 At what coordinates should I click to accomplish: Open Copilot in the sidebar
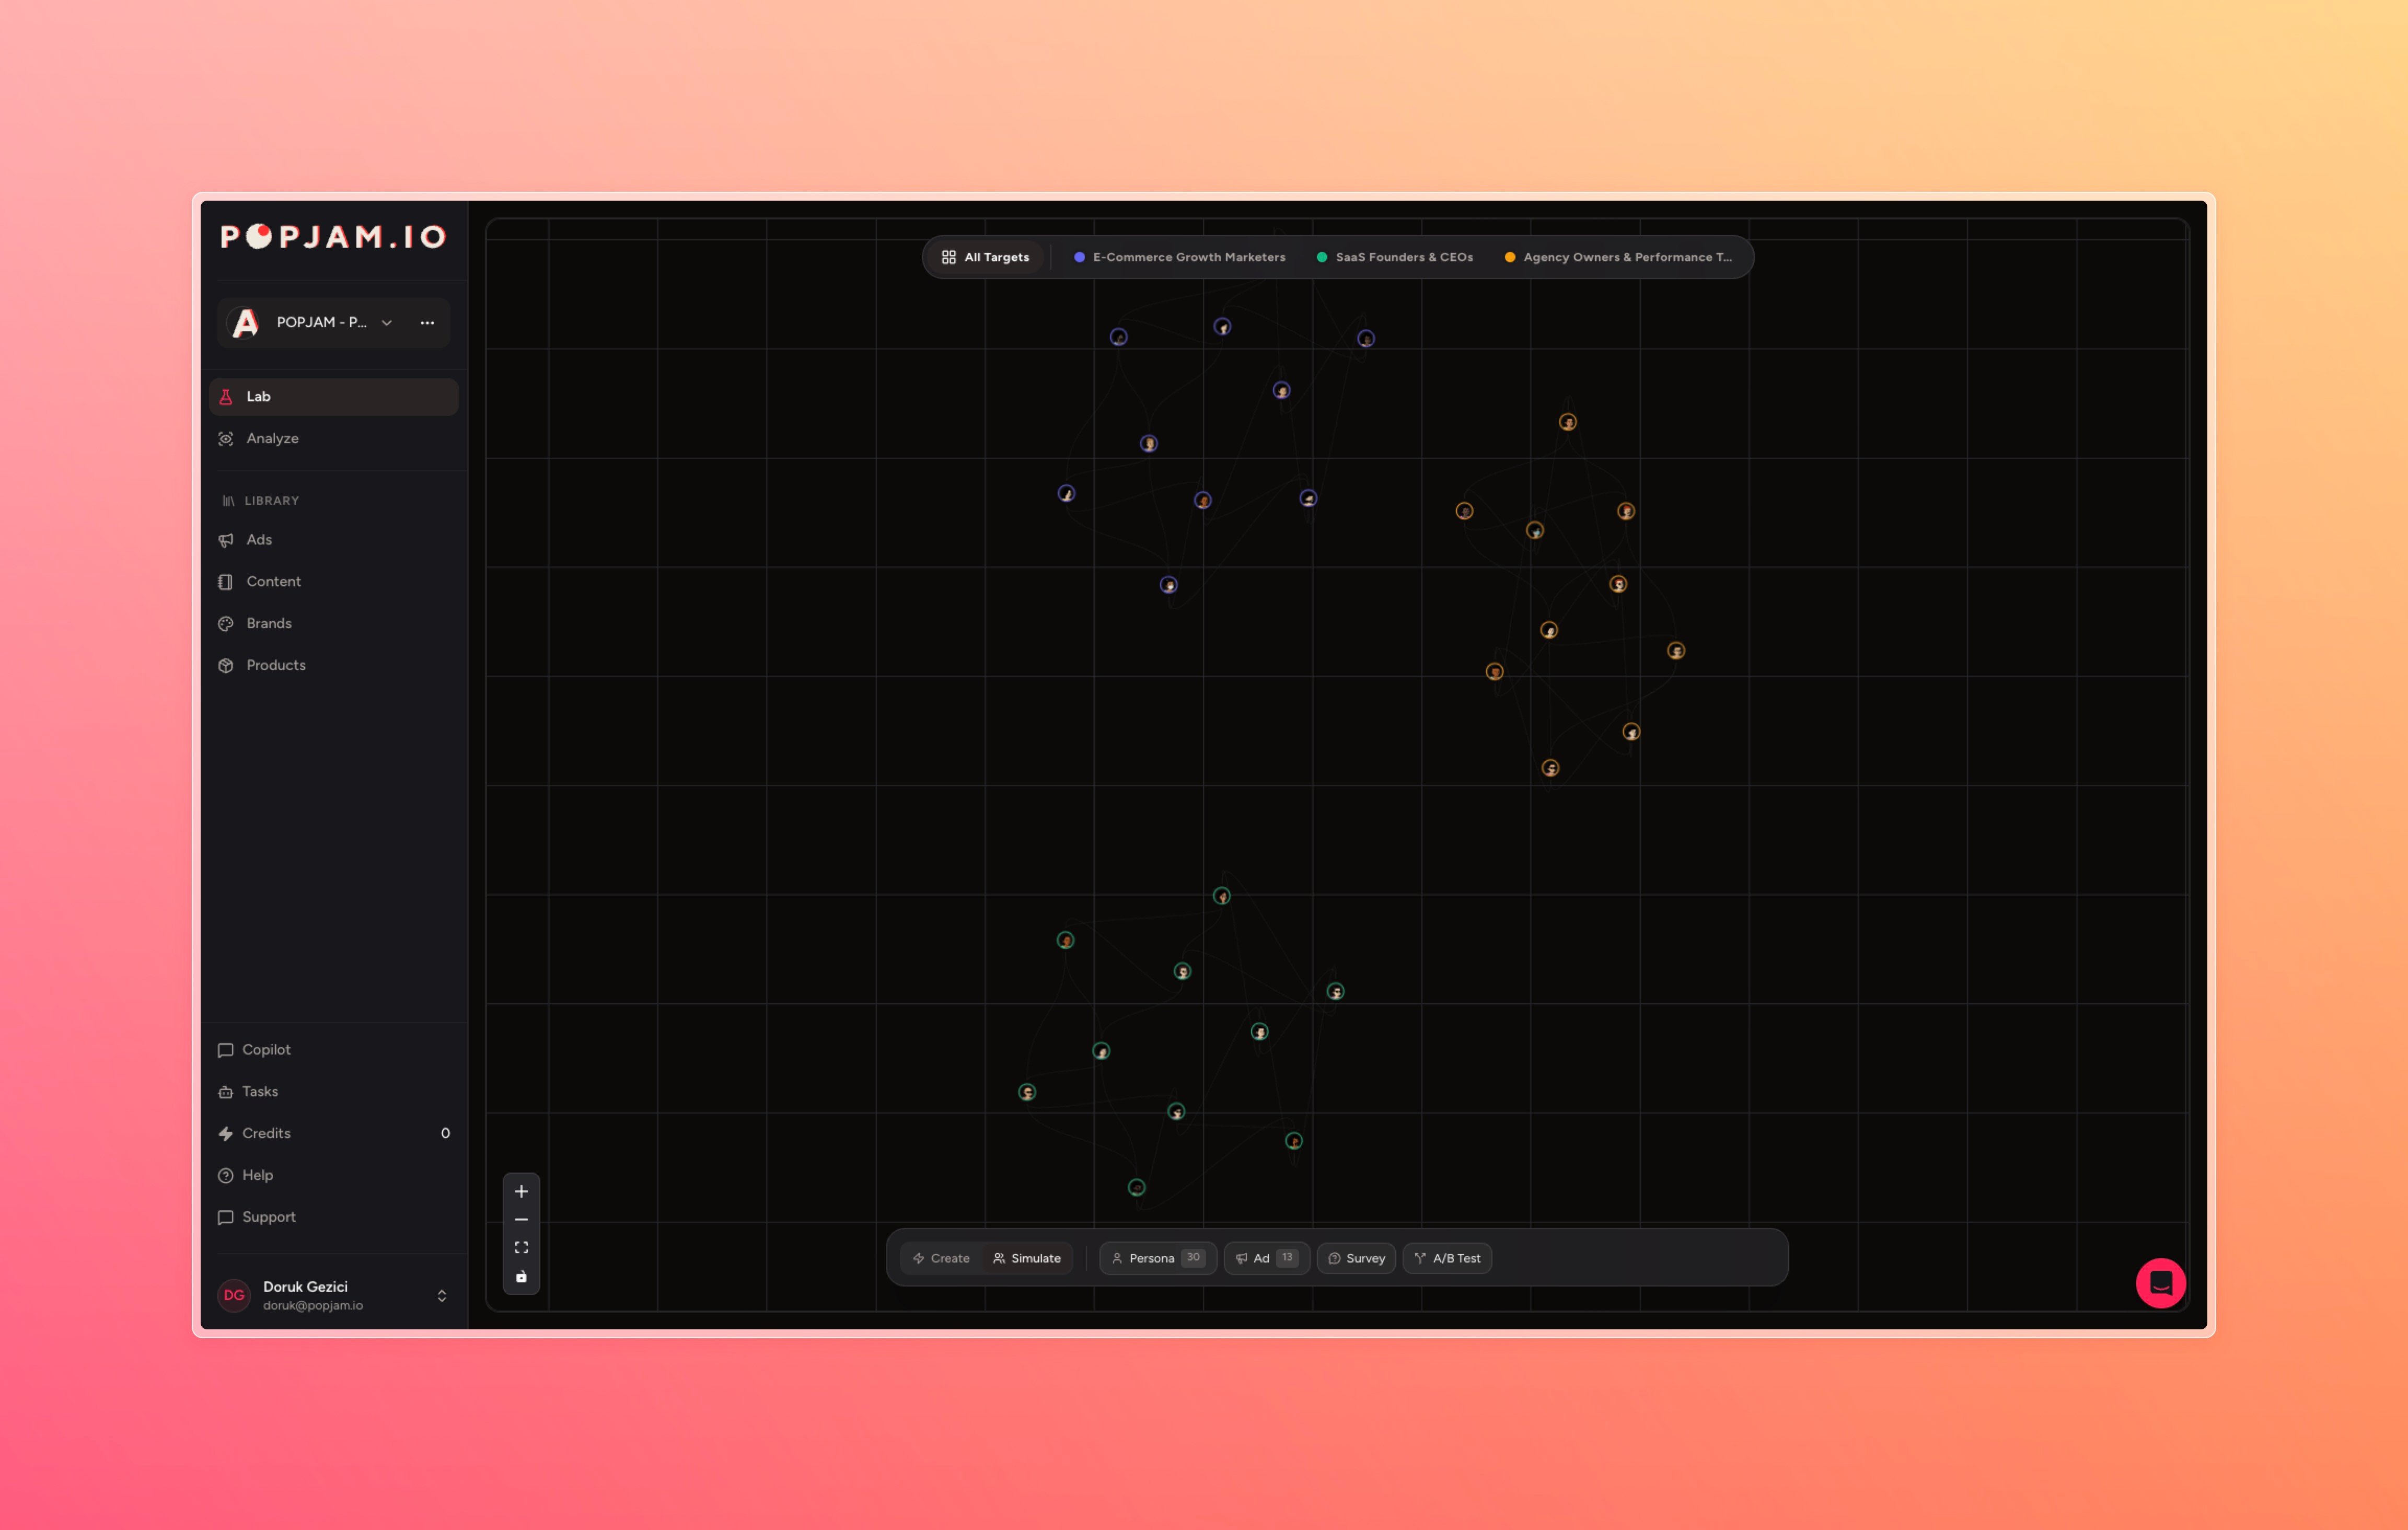pos(266,1049)
